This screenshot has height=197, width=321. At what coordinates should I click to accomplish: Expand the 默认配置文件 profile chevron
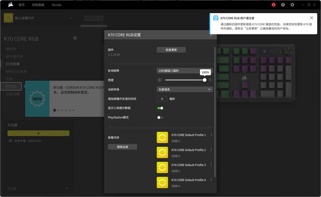click(71, 18)
